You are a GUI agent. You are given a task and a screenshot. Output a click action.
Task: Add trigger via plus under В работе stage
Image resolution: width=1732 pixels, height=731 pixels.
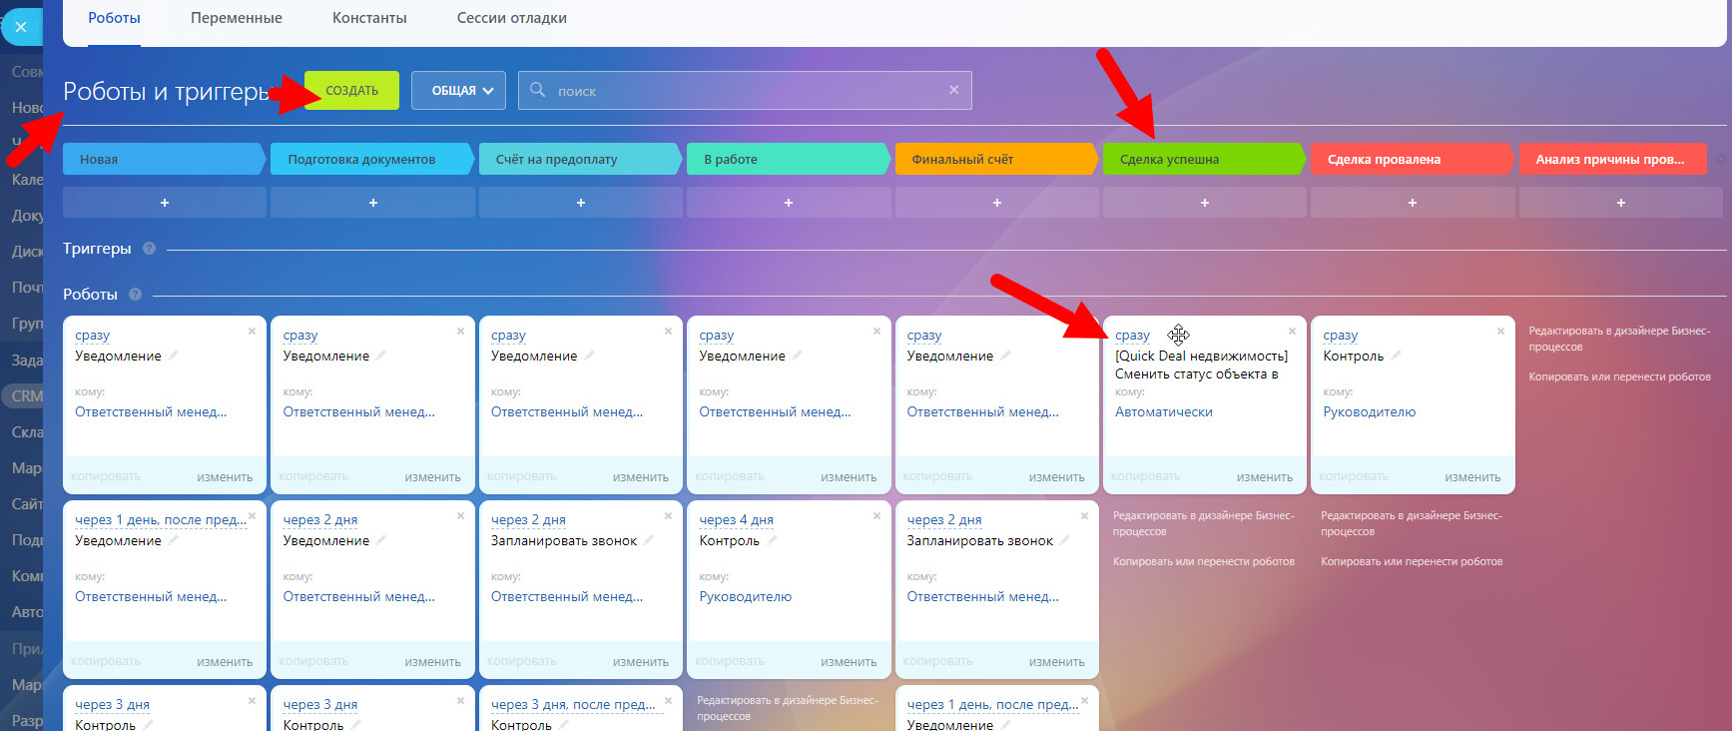tap(788, 203)
